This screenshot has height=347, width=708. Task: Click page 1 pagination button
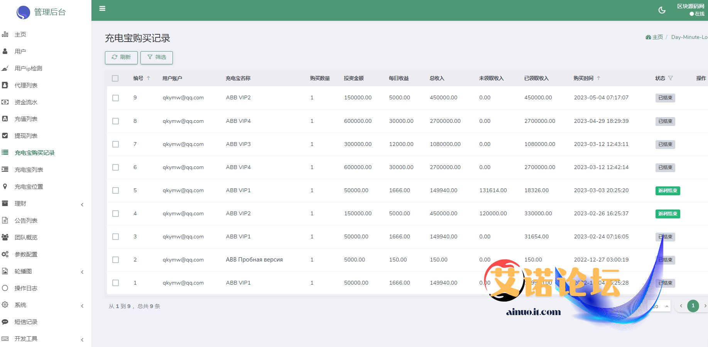coord(693,306)
